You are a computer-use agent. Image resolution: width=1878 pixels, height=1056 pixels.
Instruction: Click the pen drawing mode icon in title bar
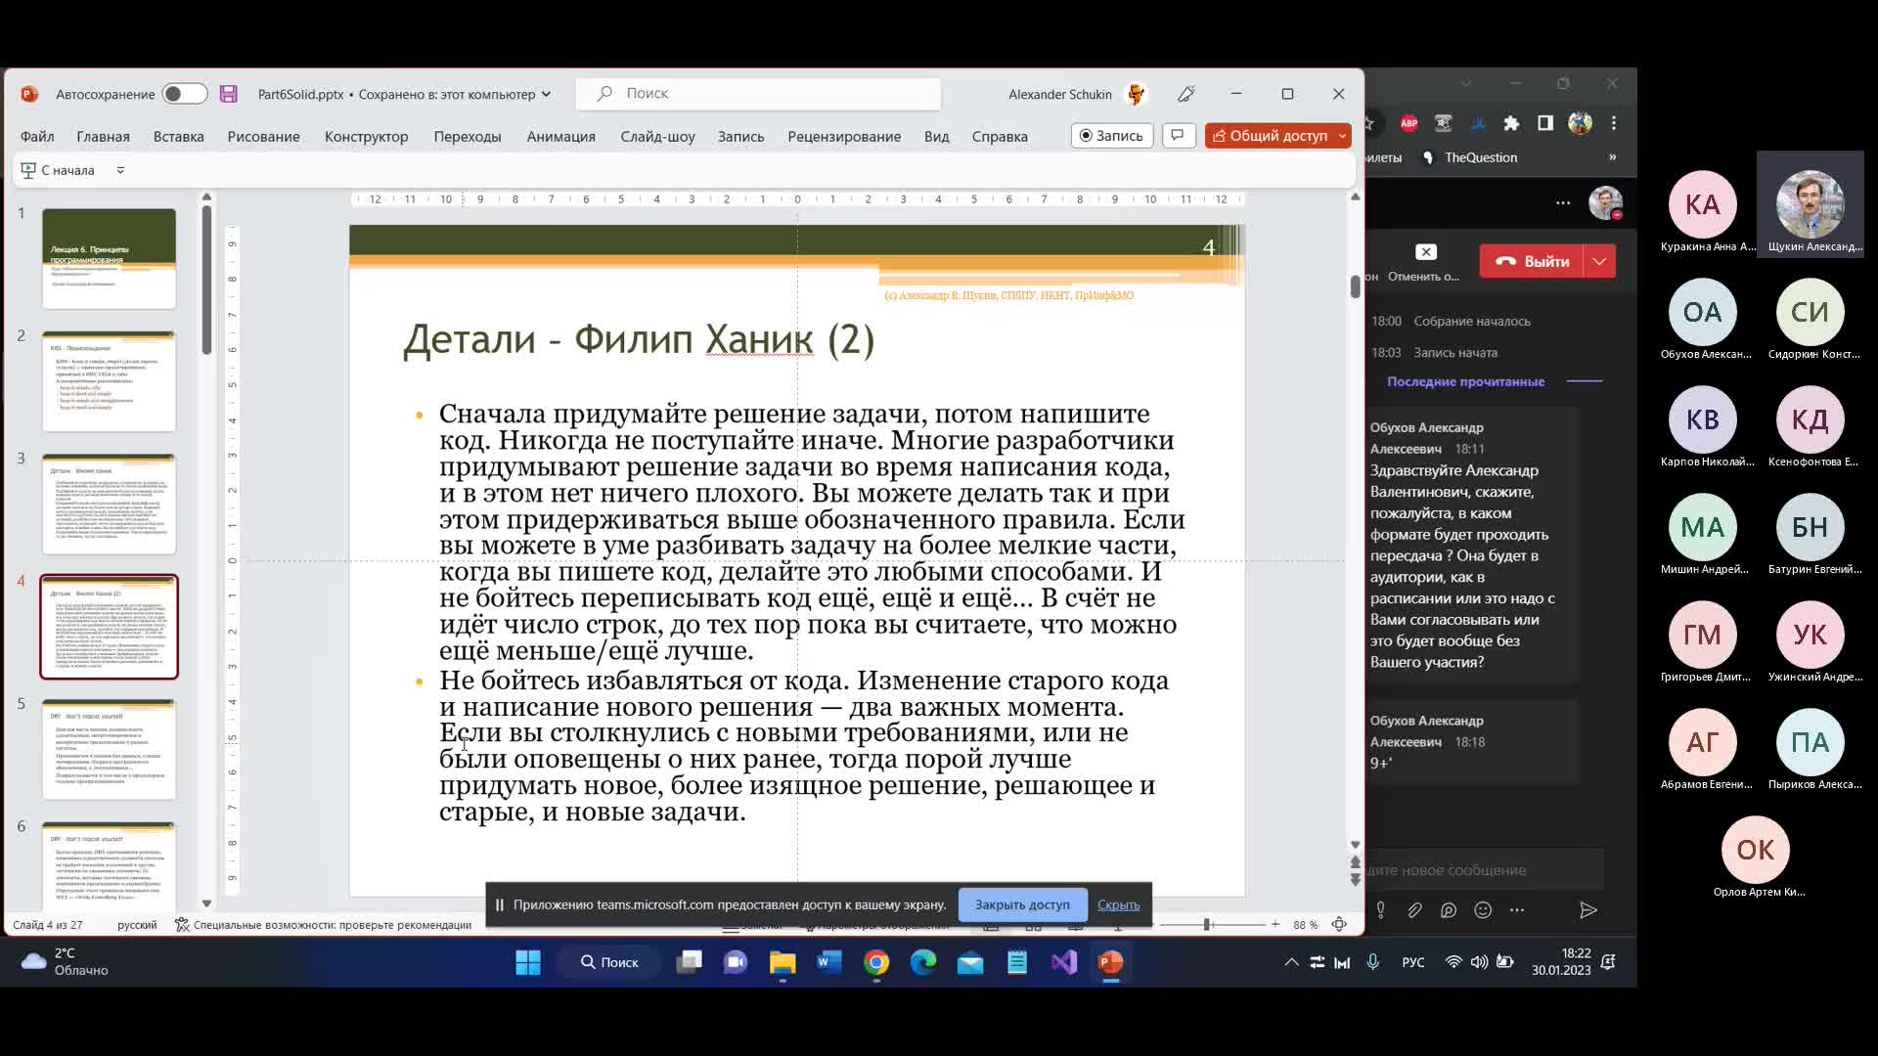coord(1186,94)
